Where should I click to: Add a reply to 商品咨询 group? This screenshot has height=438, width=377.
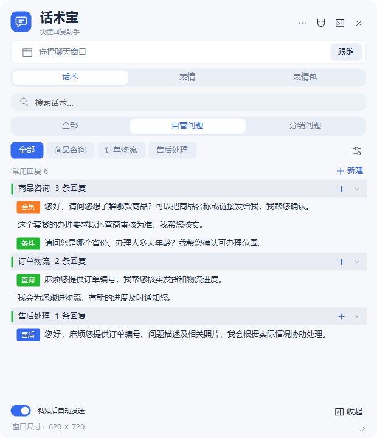pyautogui.click(x=341, y=189)
